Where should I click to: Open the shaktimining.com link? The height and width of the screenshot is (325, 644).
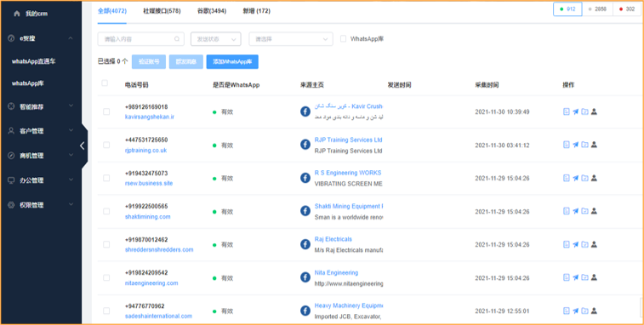pos(148,217)
